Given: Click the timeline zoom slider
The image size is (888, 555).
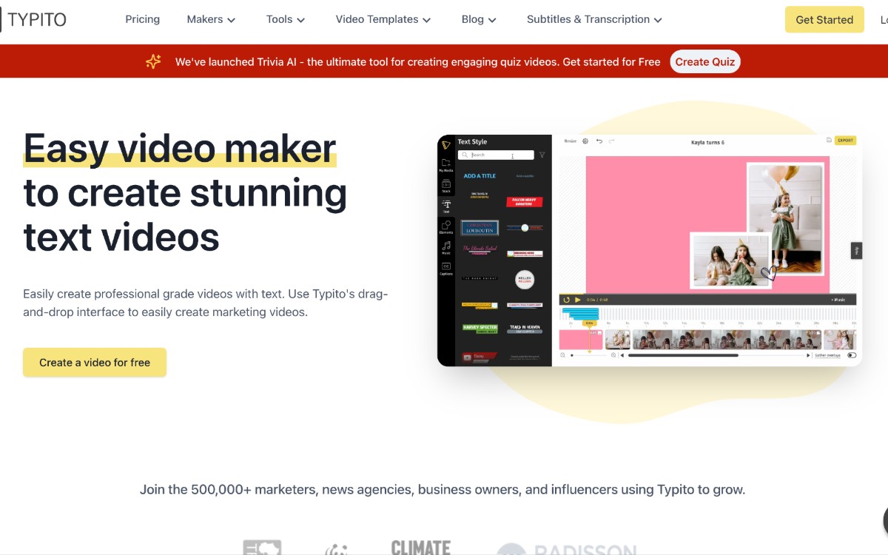Looking at the screenshot, I should [588, 355].
